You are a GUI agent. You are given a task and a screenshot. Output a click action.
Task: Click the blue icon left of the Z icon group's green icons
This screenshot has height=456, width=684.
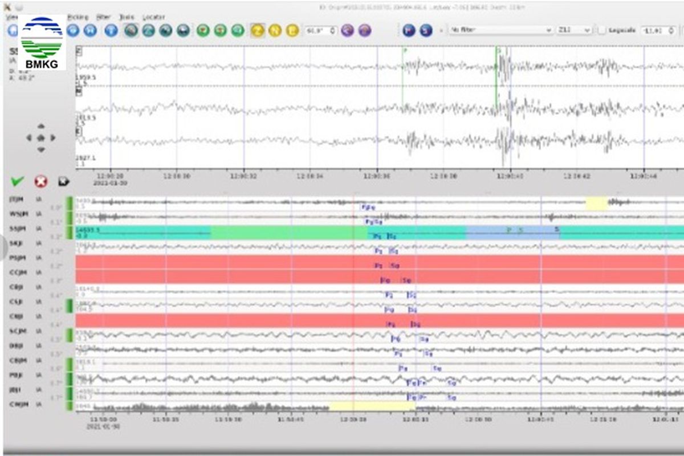183,30
